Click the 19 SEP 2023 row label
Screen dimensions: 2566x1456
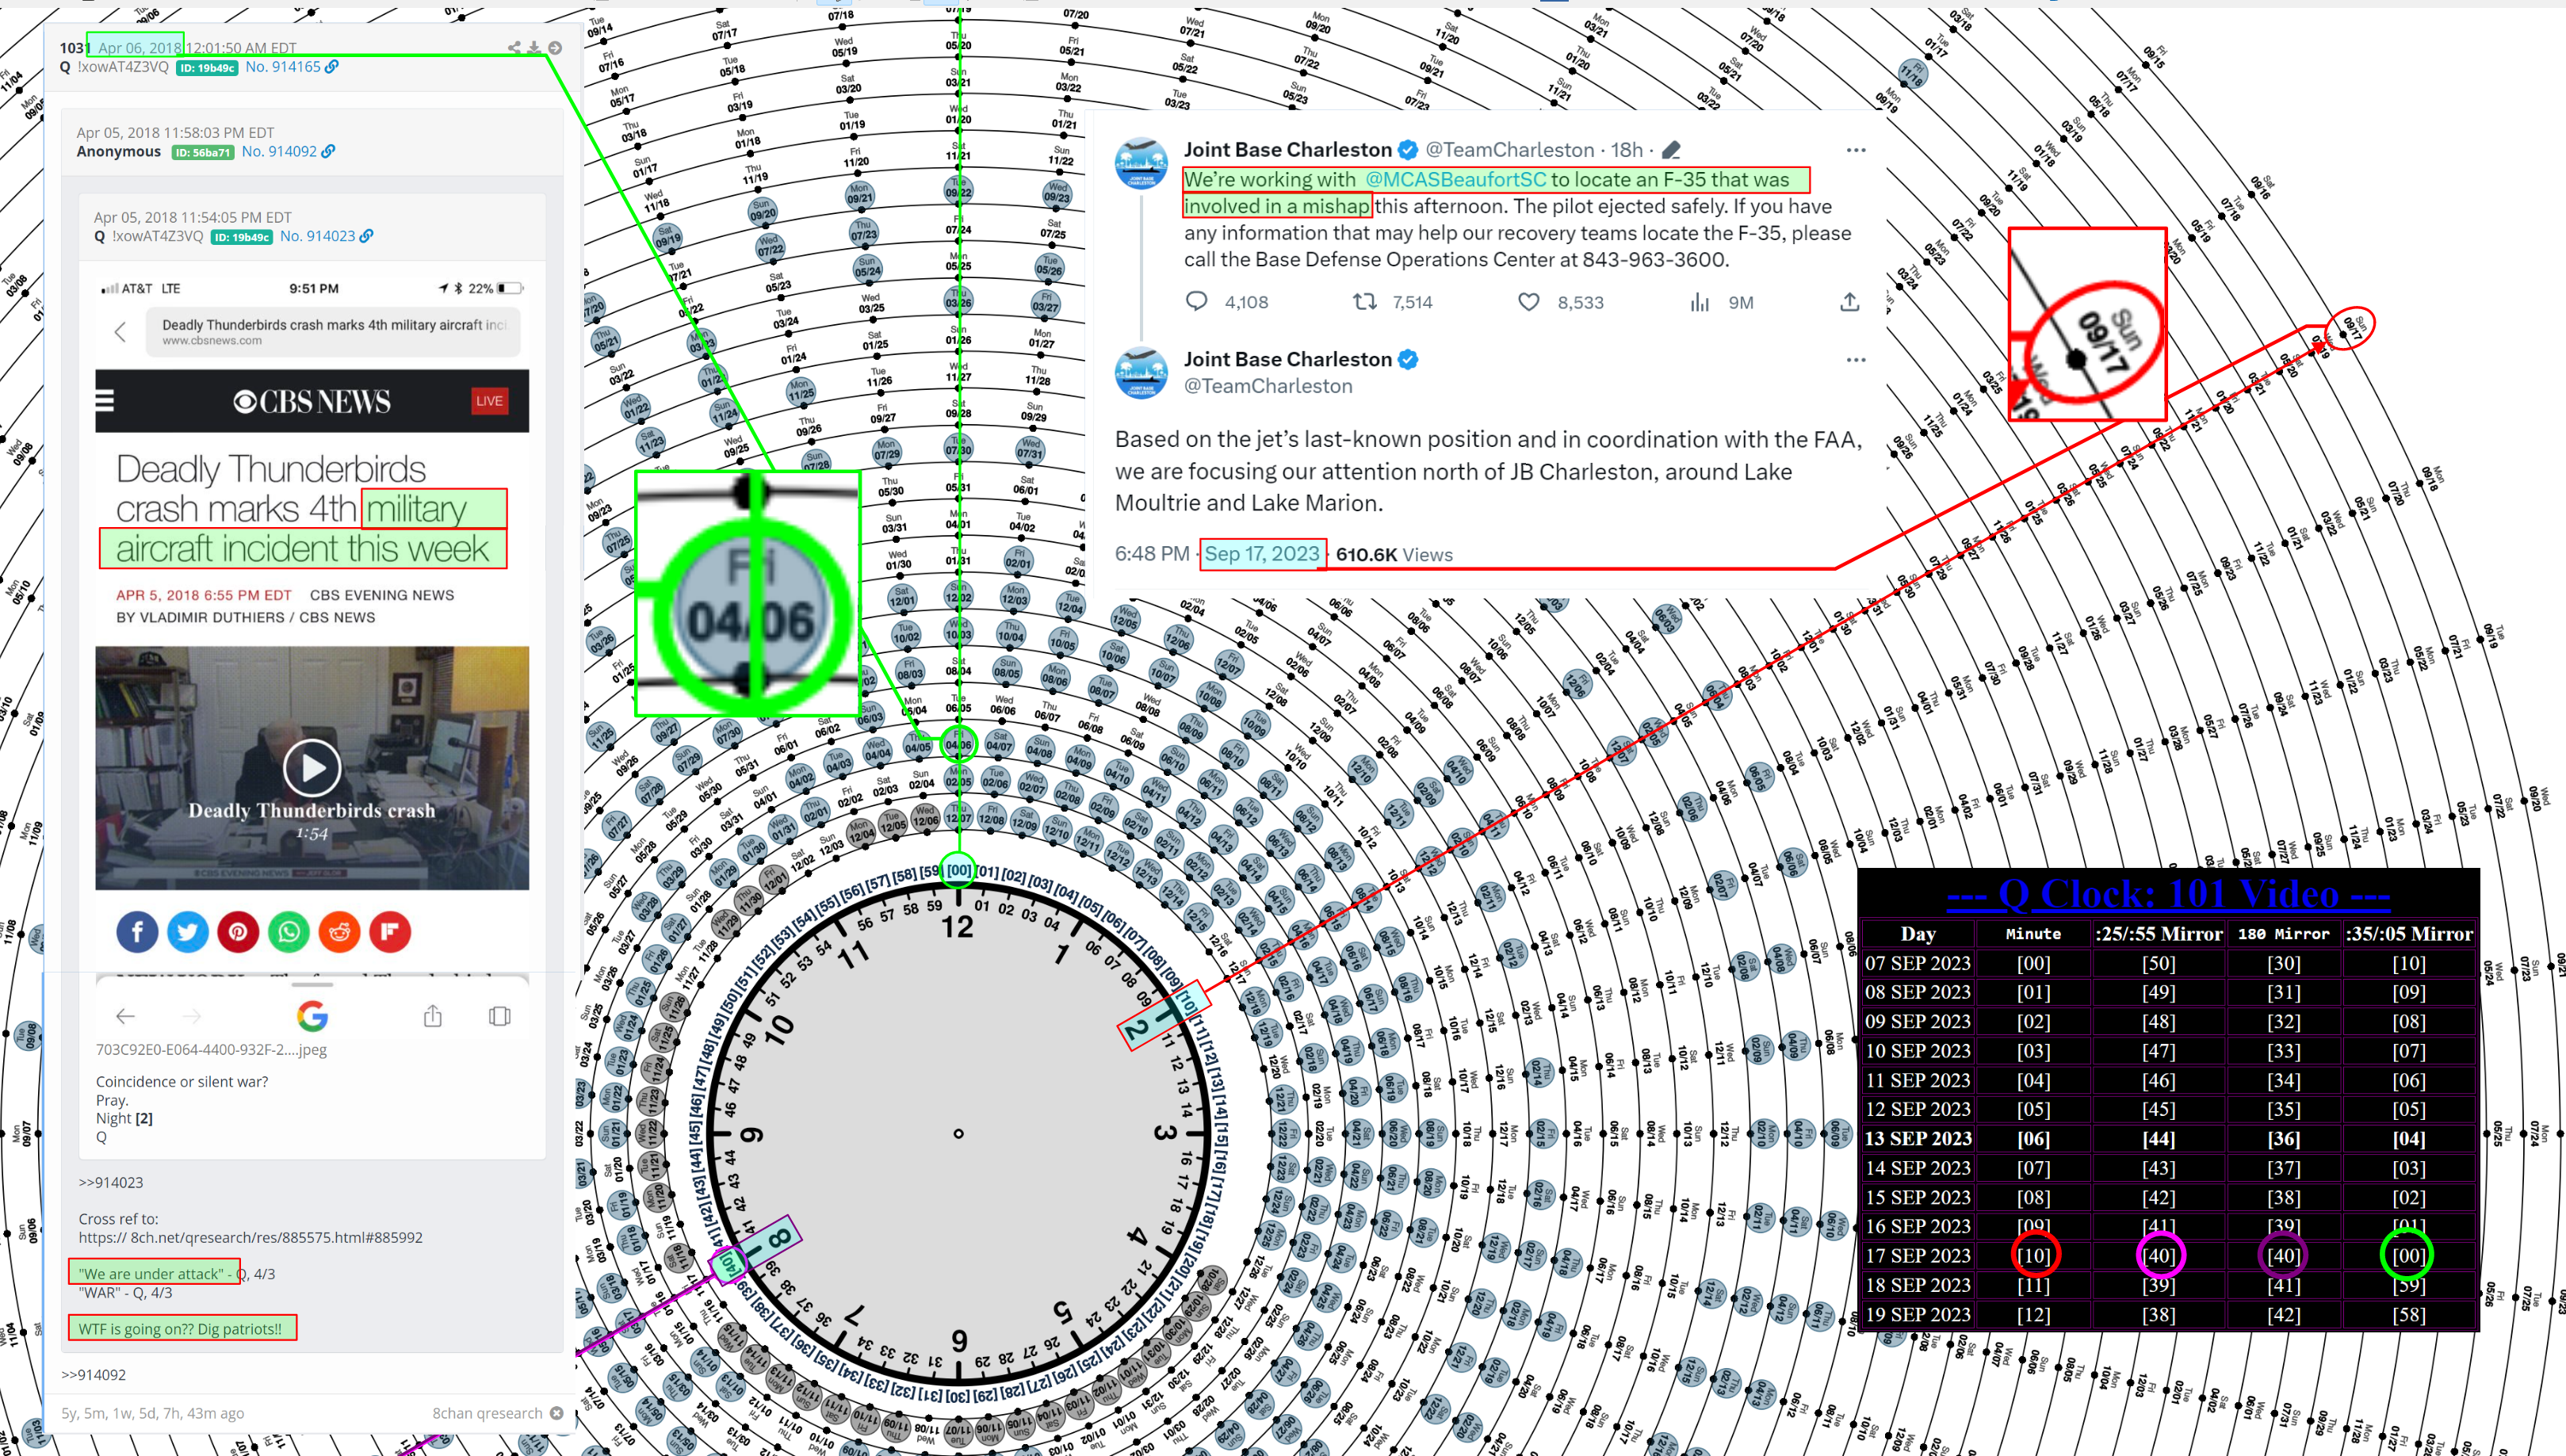tap(1917, 1314)
